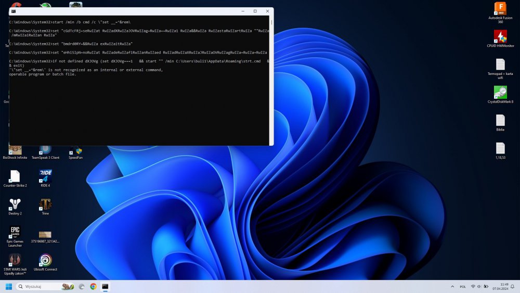Open the RIDE 4 game shortcut
Screen dimensions: 520x293
pos(45,176)
